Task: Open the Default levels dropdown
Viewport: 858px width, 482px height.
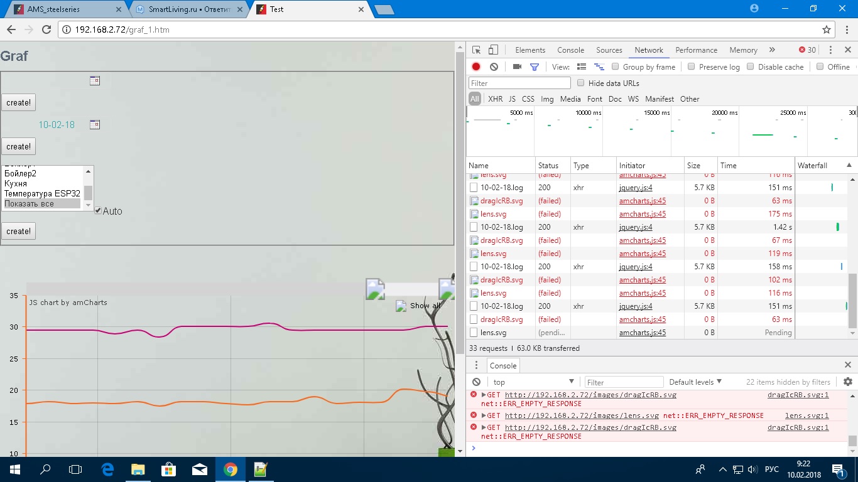Action: (x=695, y=382)
